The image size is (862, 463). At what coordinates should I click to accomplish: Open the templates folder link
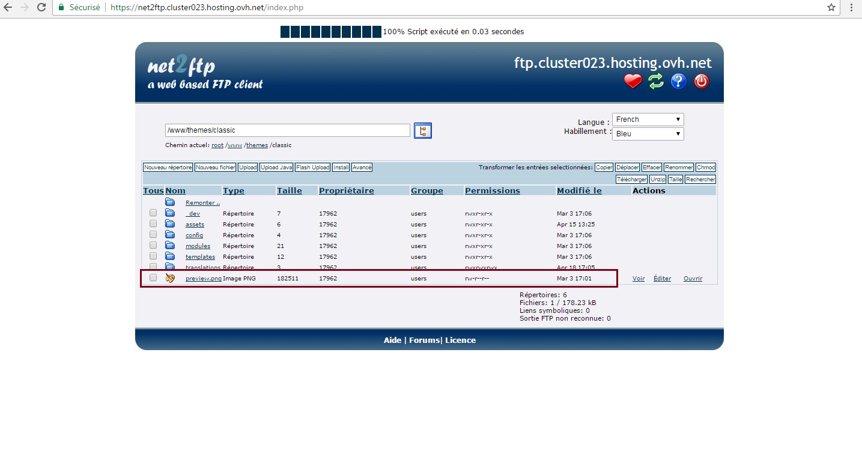[x=200, y=257]
